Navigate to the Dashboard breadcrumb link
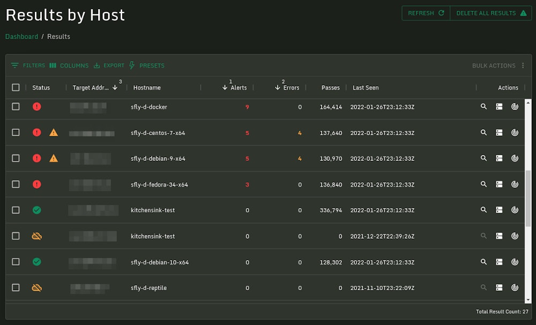This screenshot has height=325, width=536. [x=21, y=36]
